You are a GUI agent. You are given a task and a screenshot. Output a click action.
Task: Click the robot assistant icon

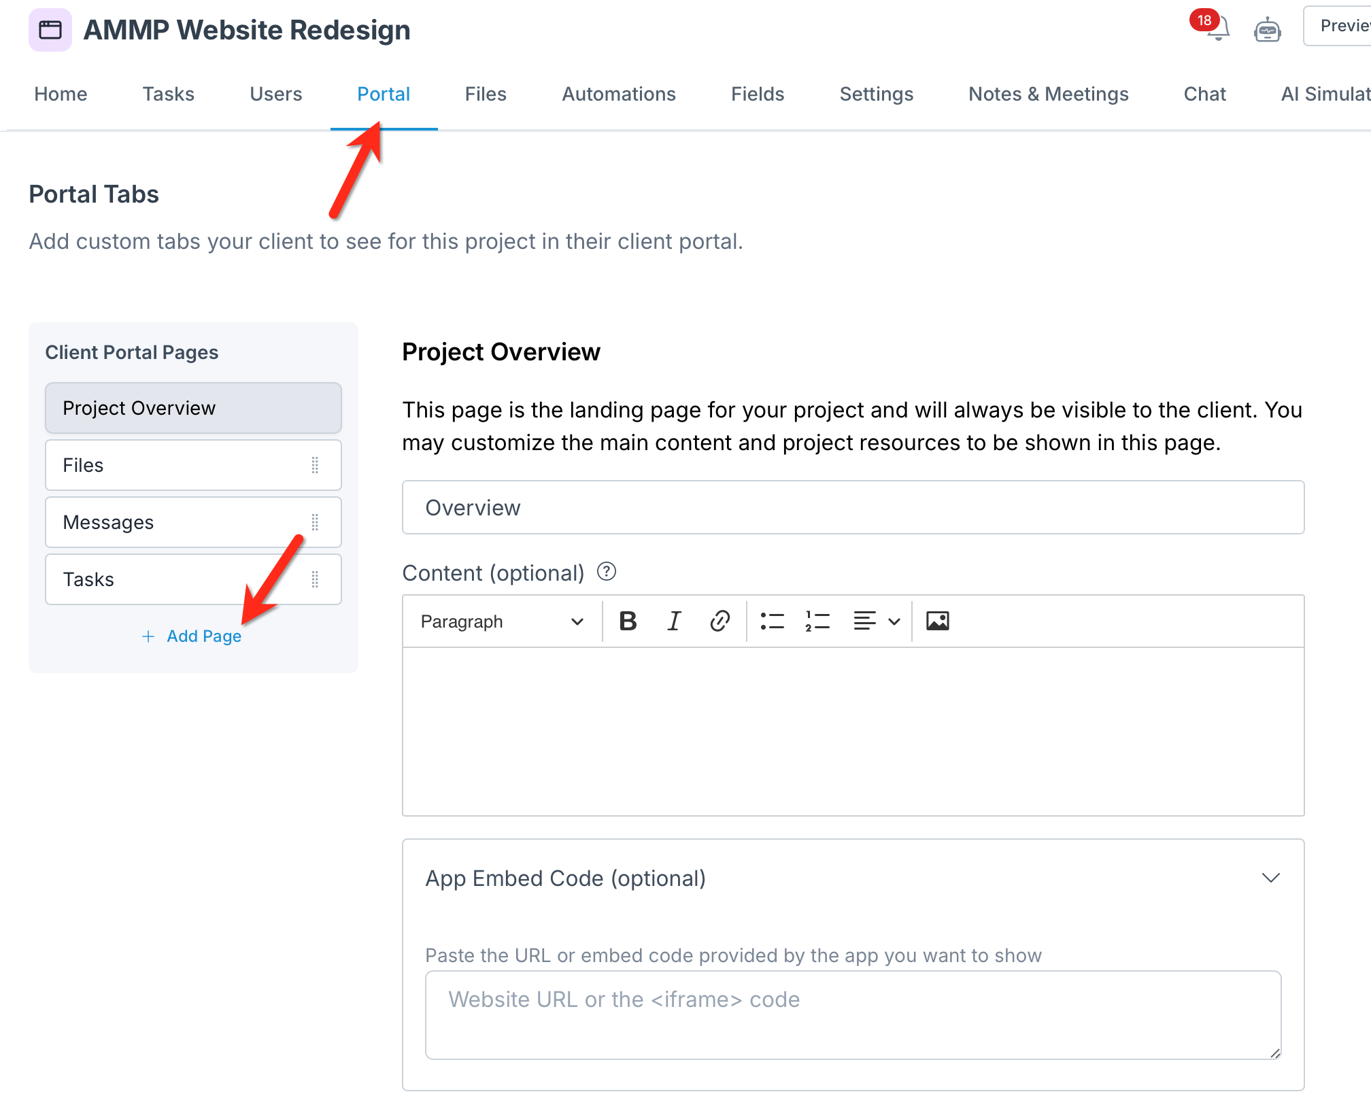[1267, 30]
